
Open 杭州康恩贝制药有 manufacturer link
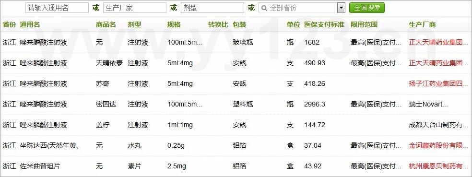(436, 166)
